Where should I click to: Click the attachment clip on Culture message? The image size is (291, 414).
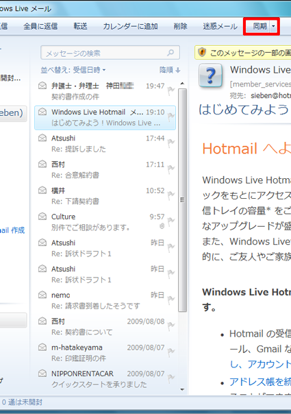click(x=162, y=226)
